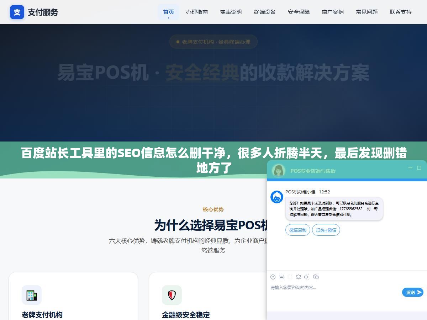Click the blue 支 logo icon
Image resolution: width=427 pixels, height=320 pixels.
[x=17, y=12]
